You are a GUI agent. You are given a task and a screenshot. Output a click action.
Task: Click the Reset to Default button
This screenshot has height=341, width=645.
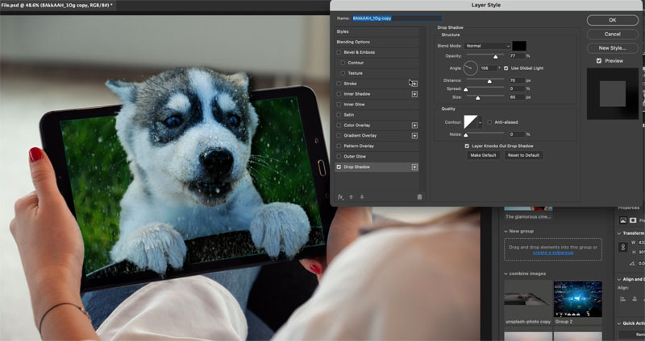(523, 155)
